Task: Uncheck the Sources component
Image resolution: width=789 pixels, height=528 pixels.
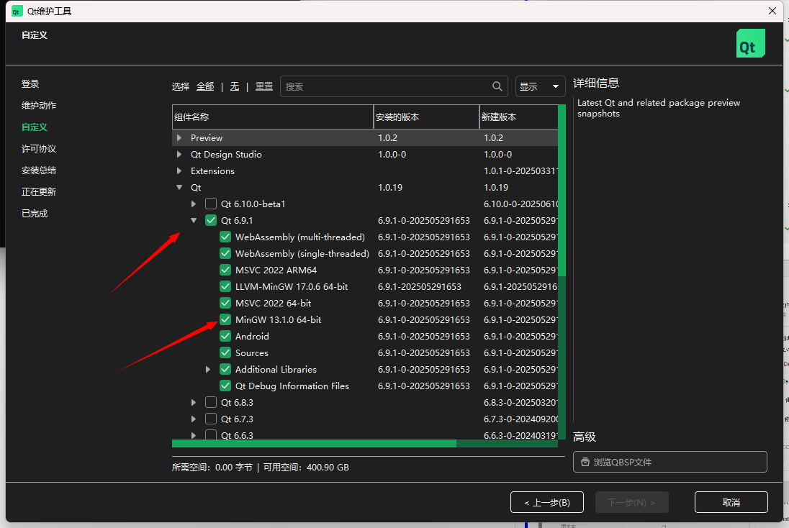Action: (x=225, y=353)
